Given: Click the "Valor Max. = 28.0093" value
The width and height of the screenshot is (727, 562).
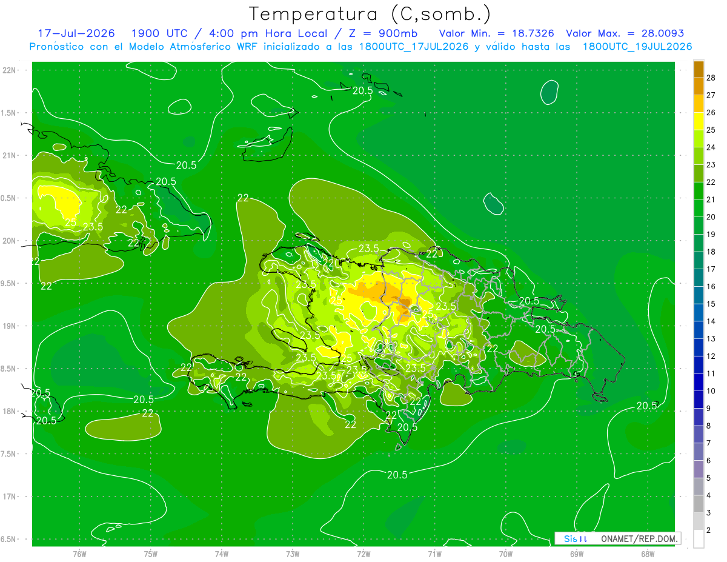Looking at the screenshot, I should click(625, 33).
